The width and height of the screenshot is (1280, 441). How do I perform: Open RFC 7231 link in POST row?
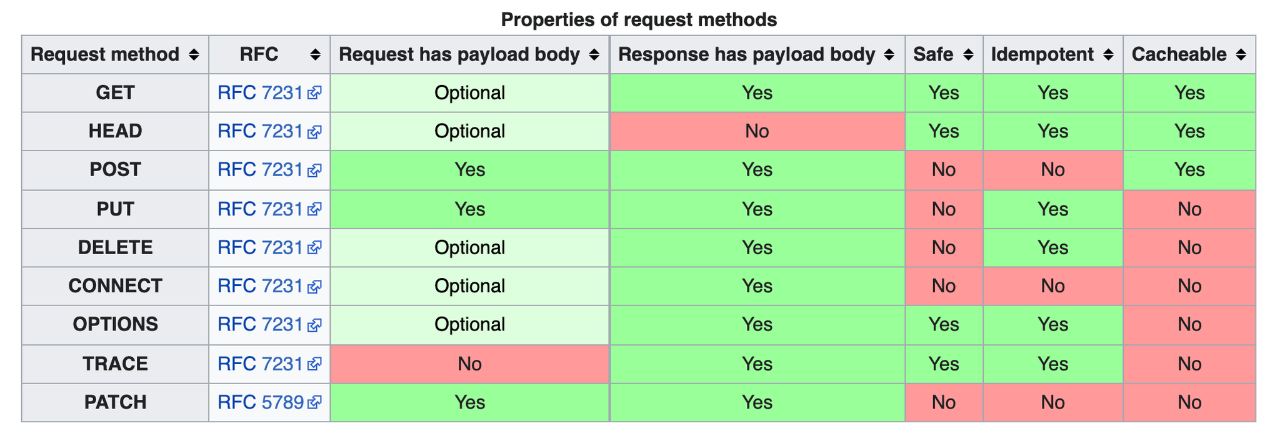tap(260, 170)
